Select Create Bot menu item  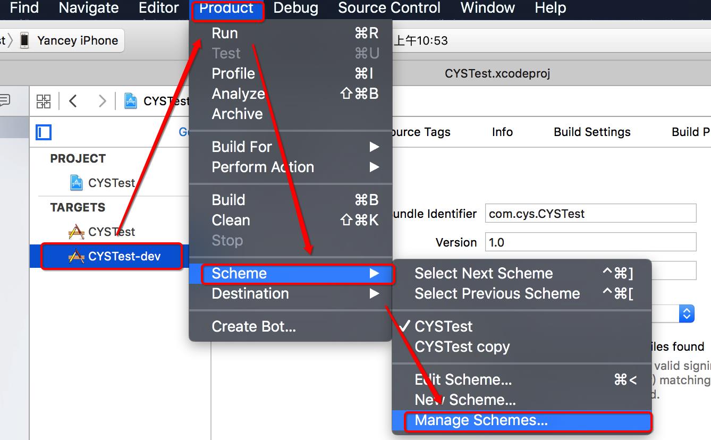pyautogui.click(x=291, y=326)
